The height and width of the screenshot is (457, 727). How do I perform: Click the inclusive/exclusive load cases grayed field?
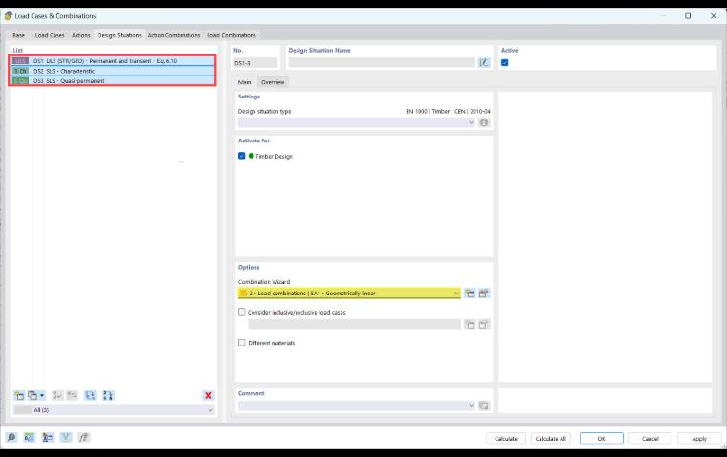(x=354, y=324)
